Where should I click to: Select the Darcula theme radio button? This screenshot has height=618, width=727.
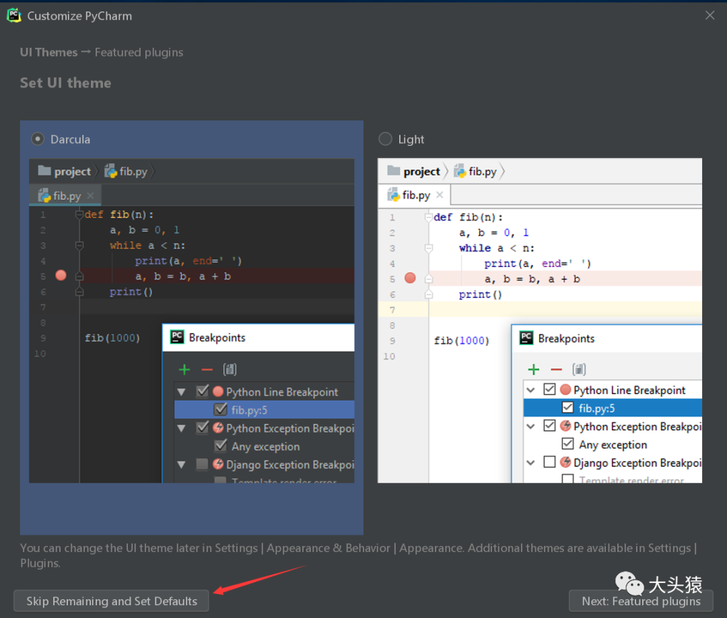click(x=38, y=139)
